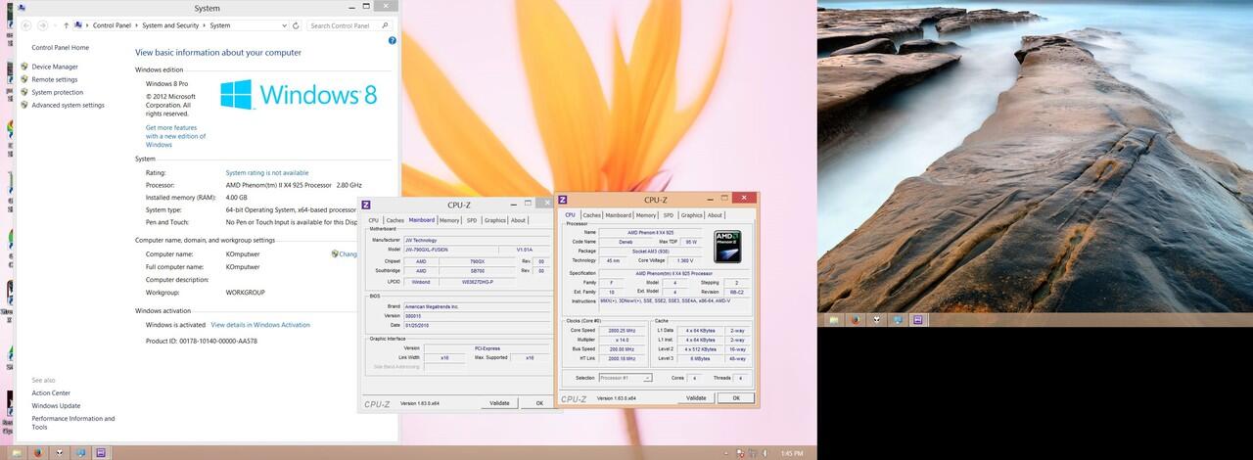Click Validate in Mainboard CPU-Z window
The image size is (1253, 460).
499,403
